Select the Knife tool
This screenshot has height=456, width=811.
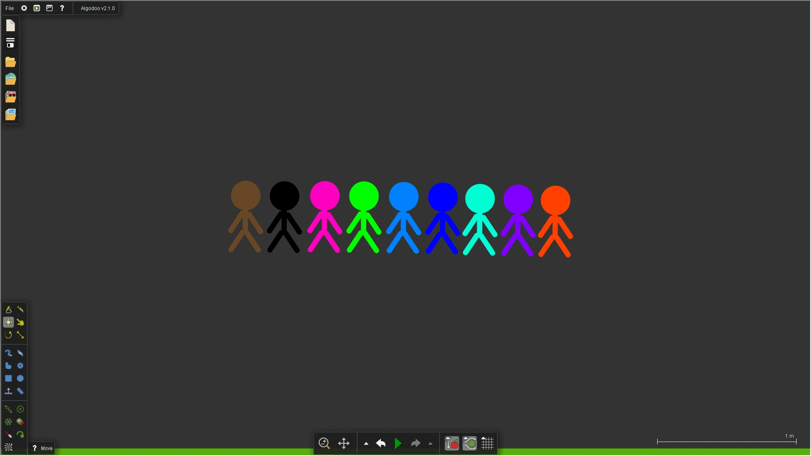[20, 309]
